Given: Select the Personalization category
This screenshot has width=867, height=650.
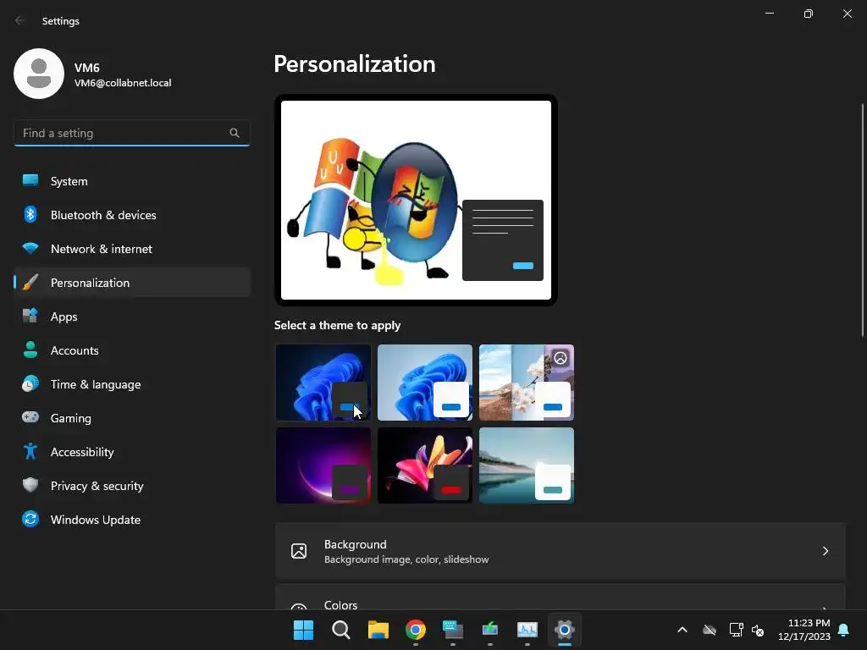Looking at the screenshot, I should pos(132,283).
